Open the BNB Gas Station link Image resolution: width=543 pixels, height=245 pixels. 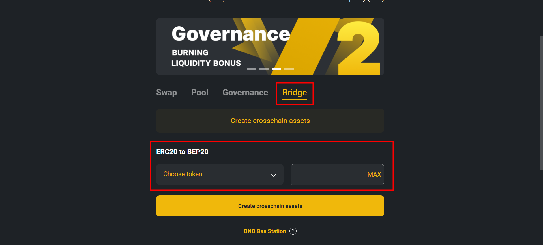click(x=265, y=231)
